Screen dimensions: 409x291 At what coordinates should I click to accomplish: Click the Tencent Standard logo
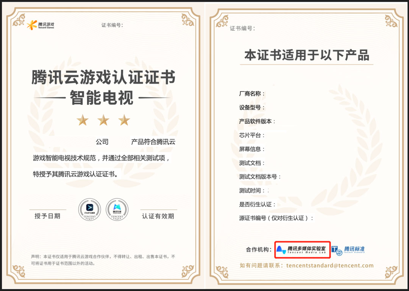tap(348, 250)
